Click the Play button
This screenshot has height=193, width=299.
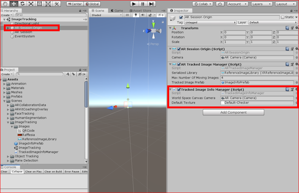point(134,4)
